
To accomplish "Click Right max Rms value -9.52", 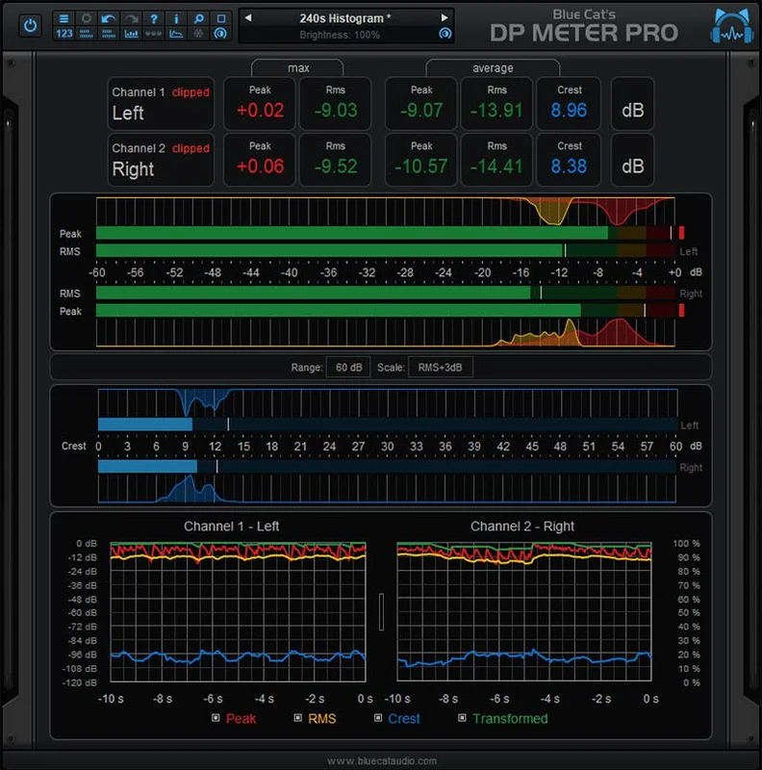I will 336,167.
